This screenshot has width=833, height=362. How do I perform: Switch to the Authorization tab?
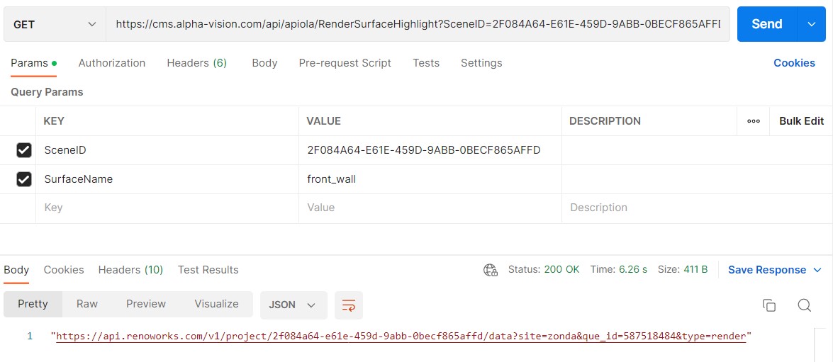point(112,63)
